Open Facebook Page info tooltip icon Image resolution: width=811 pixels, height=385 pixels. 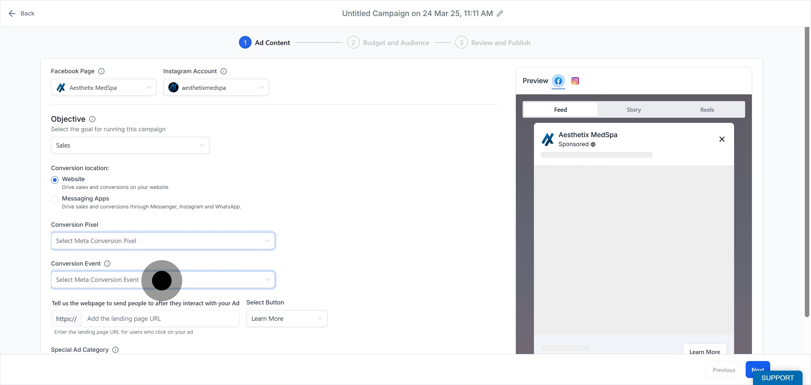click(101, 71)
